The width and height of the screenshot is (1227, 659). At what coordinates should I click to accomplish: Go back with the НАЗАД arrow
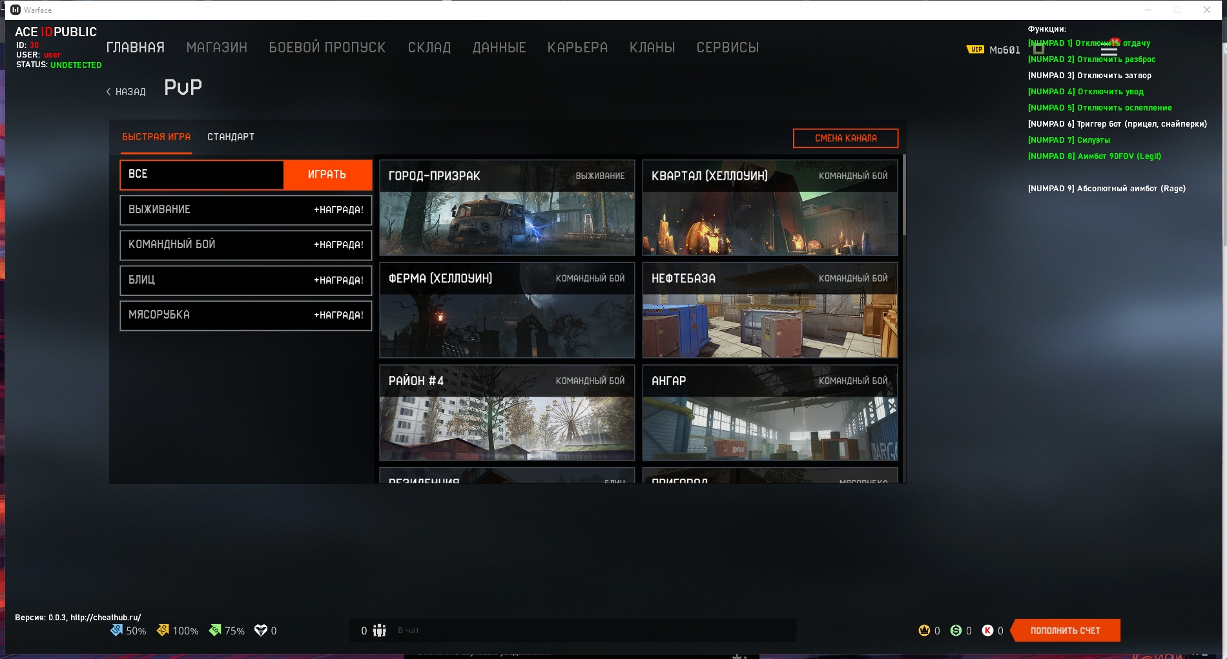(x=126, y=92)
